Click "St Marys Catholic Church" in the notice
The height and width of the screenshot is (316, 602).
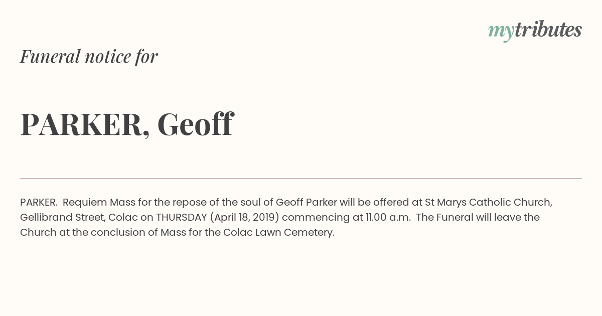487,202
